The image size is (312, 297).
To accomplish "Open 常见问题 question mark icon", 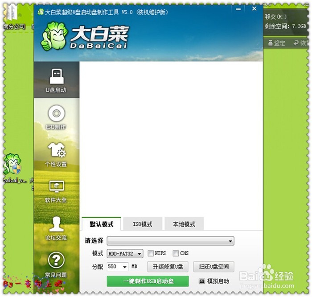I will [56, 260].
